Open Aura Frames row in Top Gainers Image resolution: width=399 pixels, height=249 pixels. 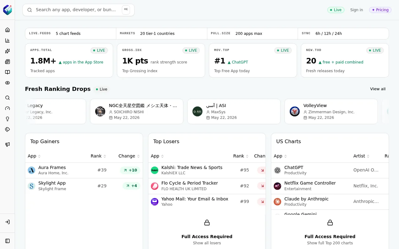(x=84, y=170)
